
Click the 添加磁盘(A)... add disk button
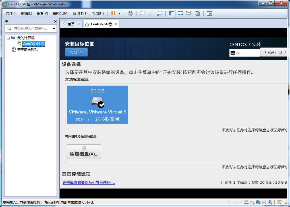coord(84,152)
